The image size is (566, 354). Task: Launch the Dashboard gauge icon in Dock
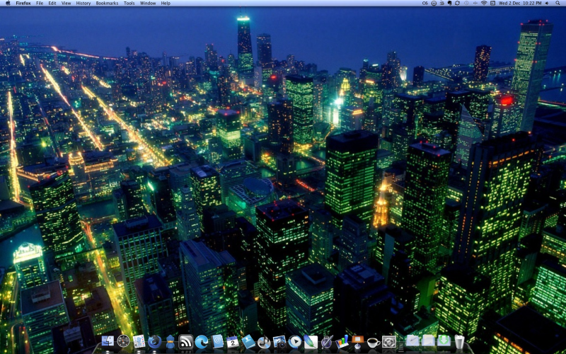(x=123, y=341)
